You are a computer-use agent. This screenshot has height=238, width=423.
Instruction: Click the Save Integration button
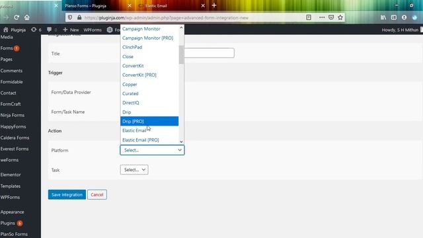coord(67,194)
